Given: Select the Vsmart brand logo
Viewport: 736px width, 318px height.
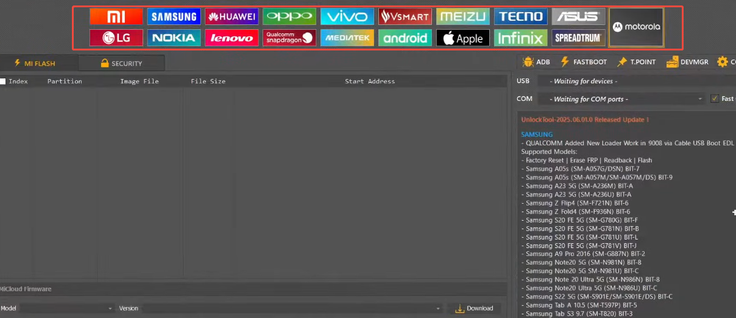Looking at the screenshot, I should tap(405, 16).
